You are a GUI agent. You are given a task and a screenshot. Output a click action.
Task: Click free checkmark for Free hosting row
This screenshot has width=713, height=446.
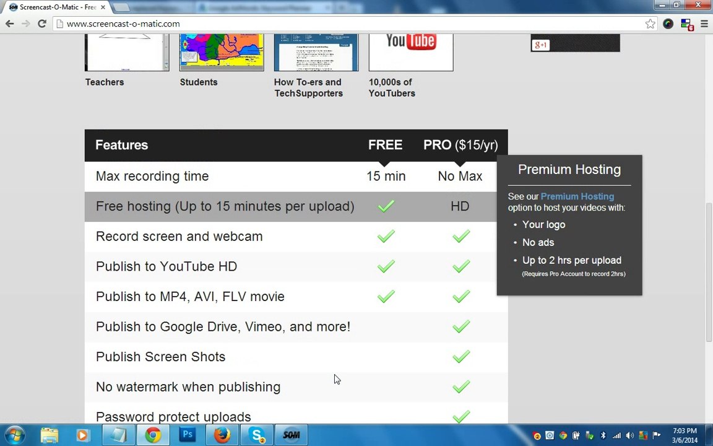pyautogui.click(x=386, y=206)
